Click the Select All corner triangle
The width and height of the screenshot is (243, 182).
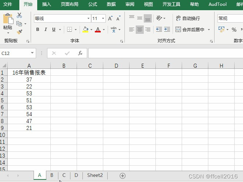pyautogui.click(x=4, y=66)
